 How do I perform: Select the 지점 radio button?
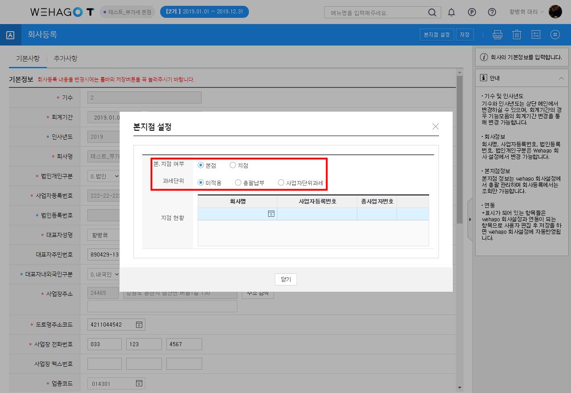(233, 165)
